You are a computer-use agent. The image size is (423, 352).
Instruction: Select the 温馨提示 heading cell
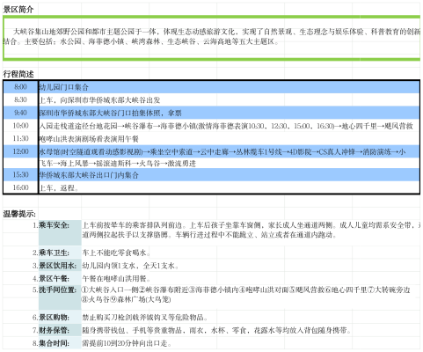point(19,214)
